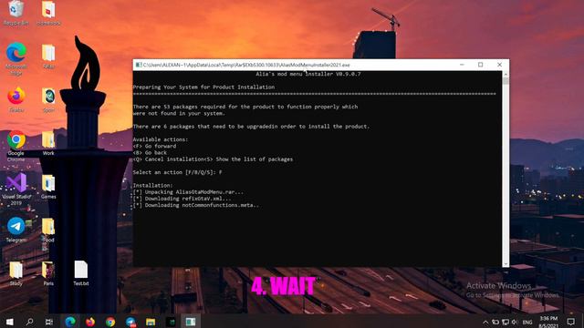
Task: Open the dark green app on taskbar
Action: point(171,322)
